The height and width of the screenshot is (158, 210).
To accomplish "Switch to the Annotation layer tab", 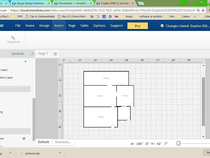I will 63,142.
